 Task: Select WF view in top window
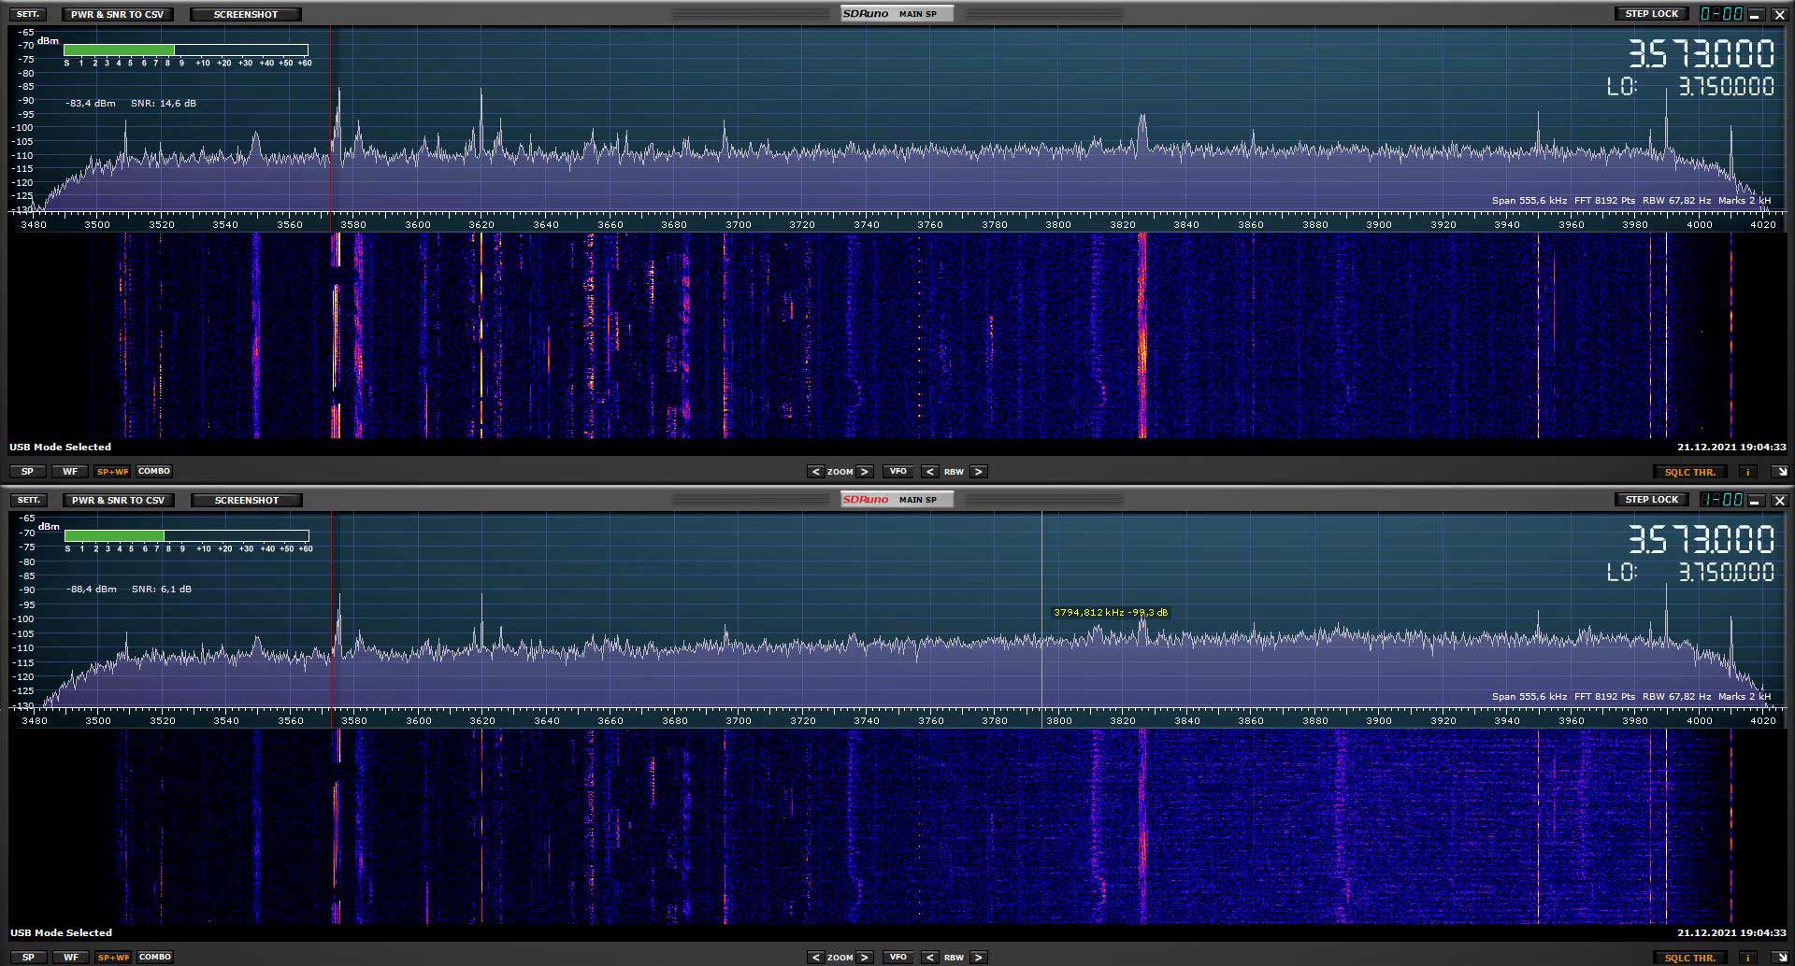click(x=70, y=472)
